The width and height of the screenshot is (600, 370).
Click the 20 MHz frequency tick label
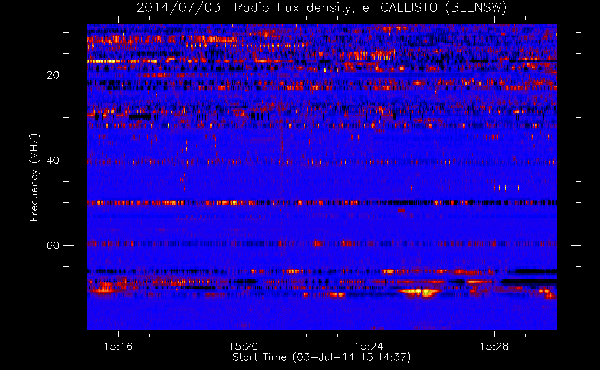coord(53,75)
